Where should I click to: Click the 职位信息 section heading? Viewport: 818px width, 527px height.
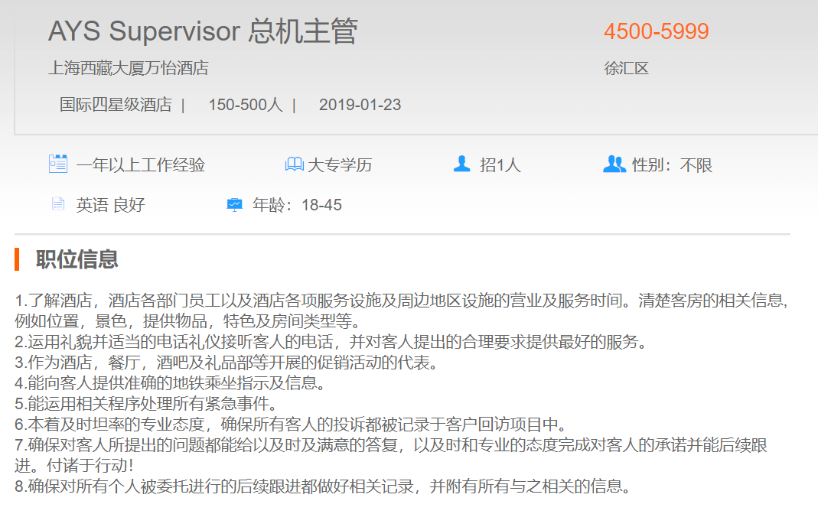[77, 259]
